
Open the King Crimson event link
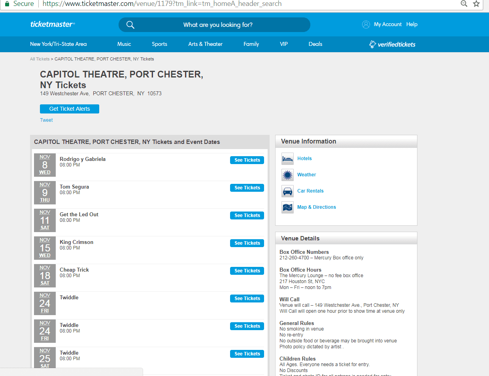(77, 242)
